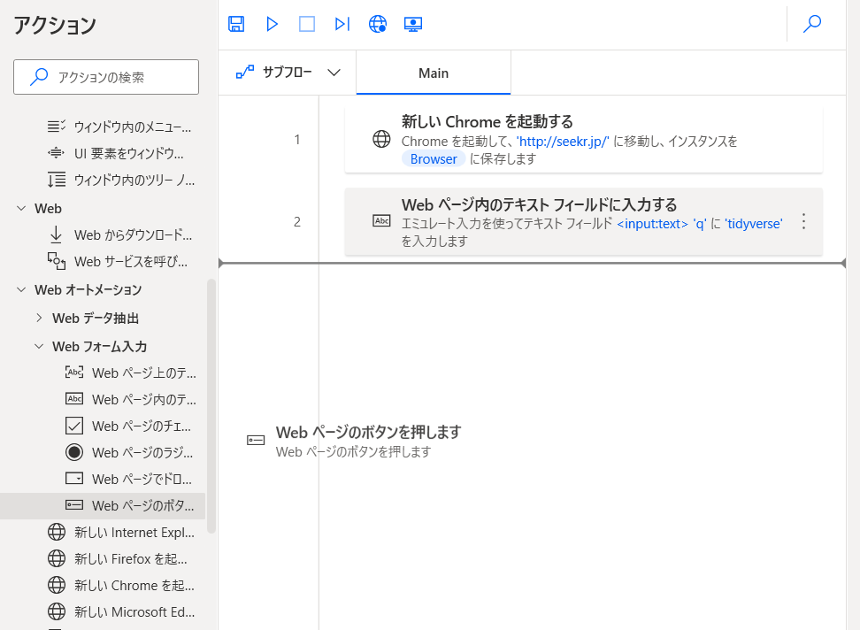Select the Web ページでドロ… dropdown action
Viewport: 860px width, 630px height.
[x=129, y=480]
